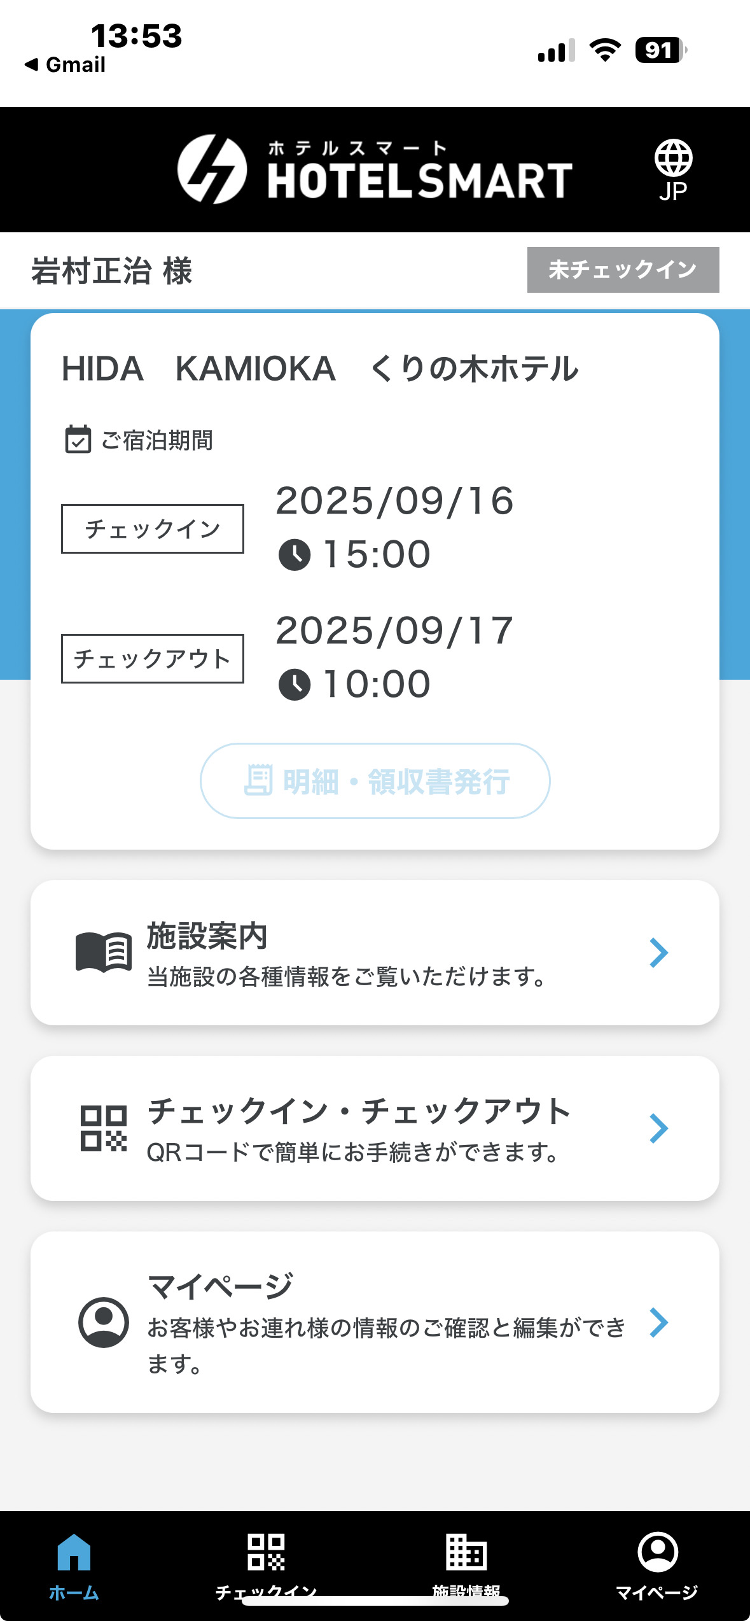The width and height of the screenshot is (750, 1621).
Task: Open チェックイン・チェックアウト via its chevron
Action: click(x=658, y=1128)
